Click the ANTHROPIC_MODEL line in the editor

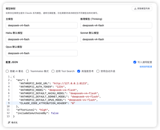click(49, 90)
